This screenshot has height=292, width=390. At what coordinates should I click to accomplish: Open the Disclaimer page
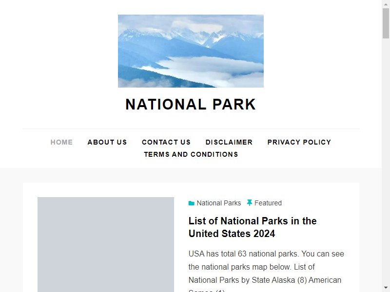pyautogui.click(x=229, y=142)
